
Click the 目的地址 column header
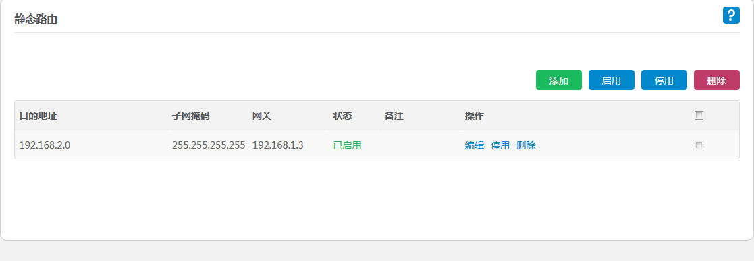(38, 116)
